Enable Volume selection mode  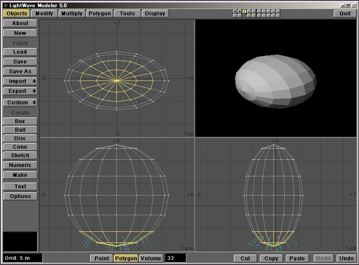[151, 258]
